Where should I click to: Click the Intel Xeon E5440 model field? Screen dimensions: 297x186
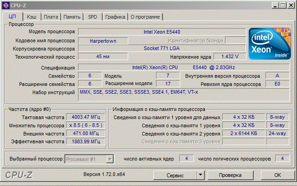coord(162,32)
